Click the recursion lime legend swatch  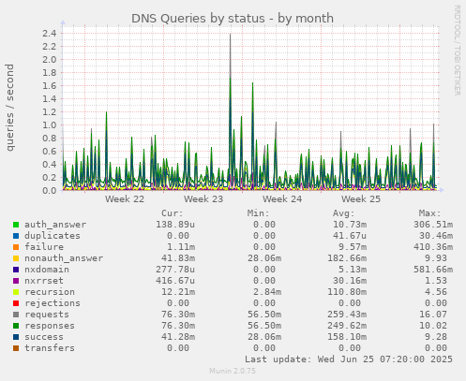coord(16,292)
